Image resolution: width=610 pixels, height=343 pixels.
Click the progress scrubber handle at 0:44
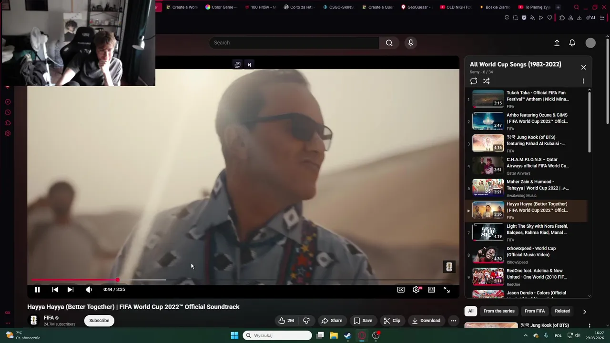pos(118,280)
